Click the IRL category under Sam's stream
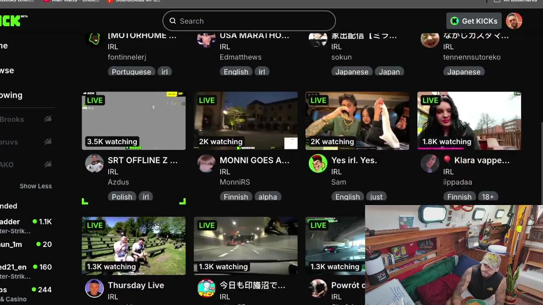The height and width of the screenshot is (305, 543). tap(336, 172)
